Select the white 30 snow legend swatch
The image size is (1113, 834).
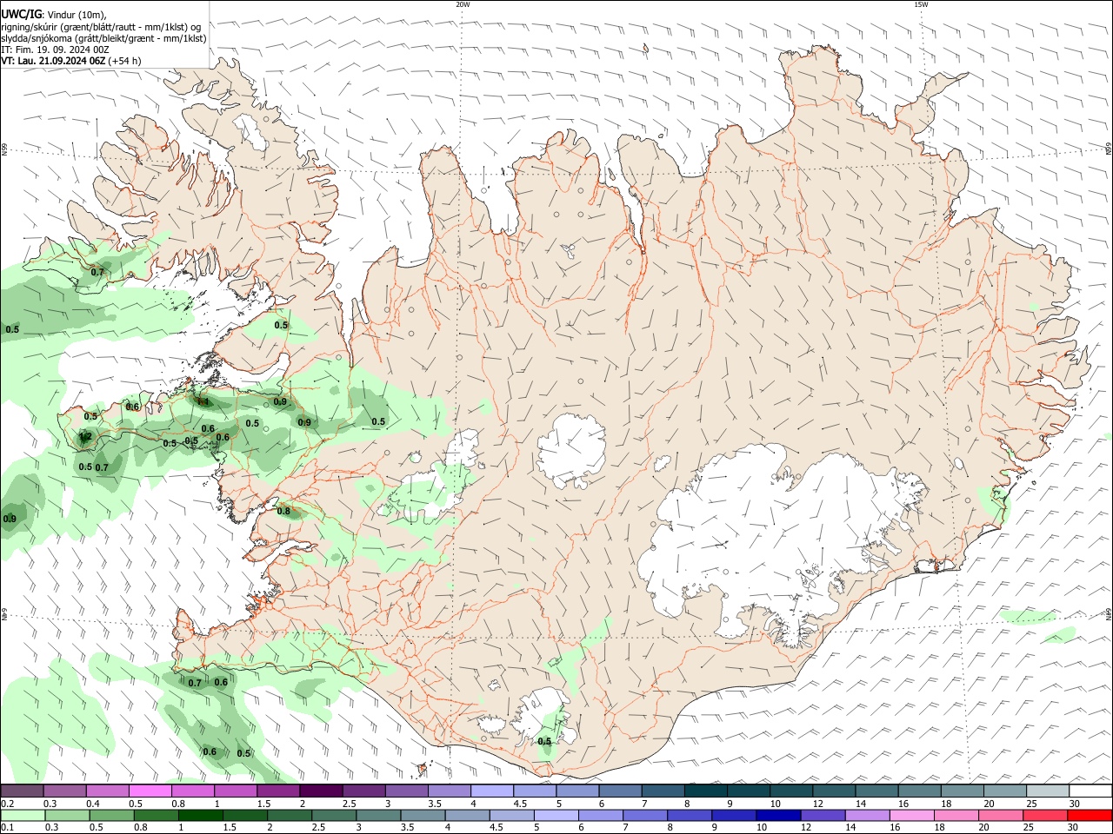pyautogui.click(x=1091, y=791)
